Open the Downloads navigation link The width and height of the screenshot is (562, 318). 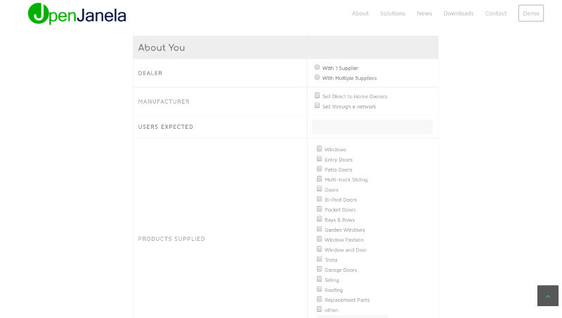tap(459, 13)
